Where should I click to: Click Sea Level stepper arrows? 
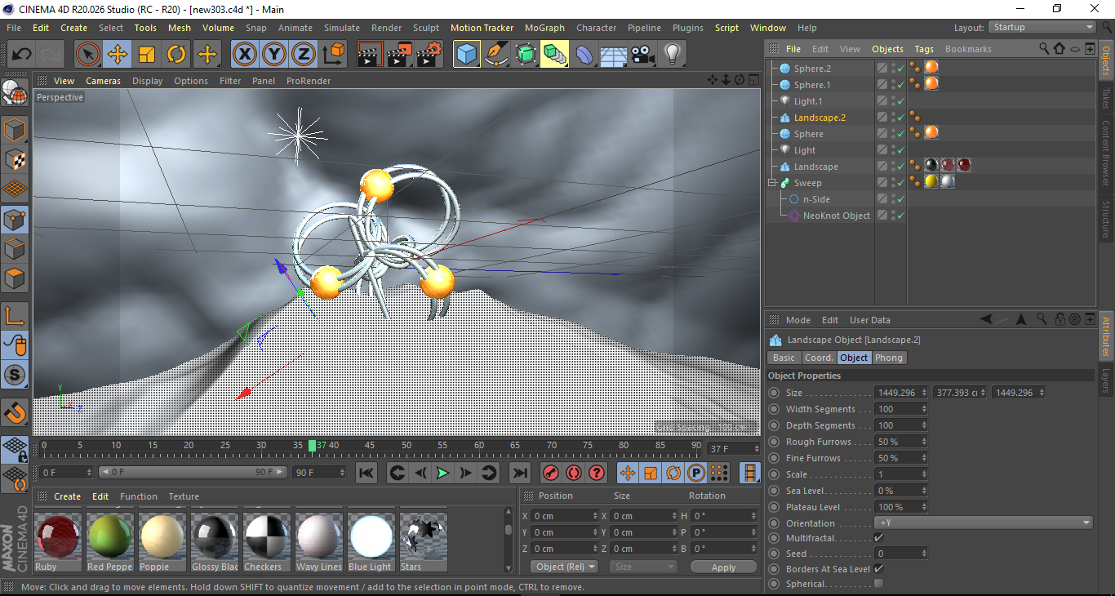point(924,491)
